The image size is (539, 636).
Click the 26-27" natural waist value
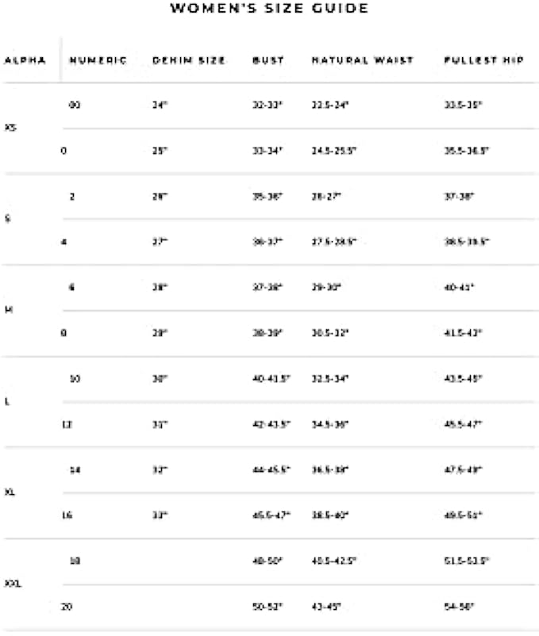326,195
